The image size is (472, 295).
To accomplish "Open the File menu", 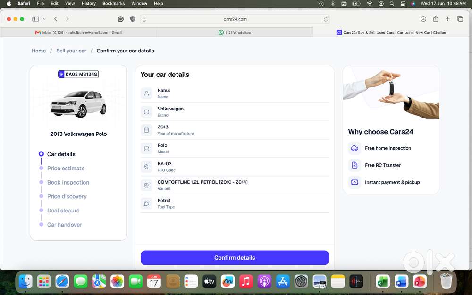I will (40, 4).
